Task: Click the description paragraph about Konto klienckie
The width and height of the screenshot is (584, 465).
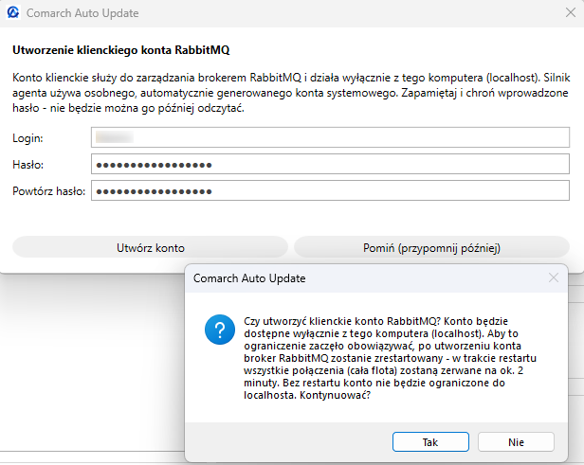Action: pyautogui.click(x=291, y=93)
